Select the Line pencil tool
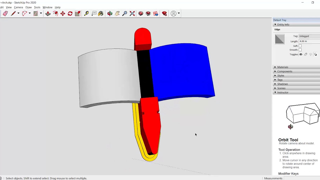Viewport: 320px width, 180px height. pos(13,13)
